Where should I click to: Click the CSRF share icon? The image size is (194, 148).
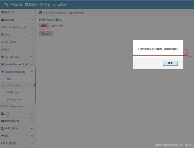pos(2,35)
